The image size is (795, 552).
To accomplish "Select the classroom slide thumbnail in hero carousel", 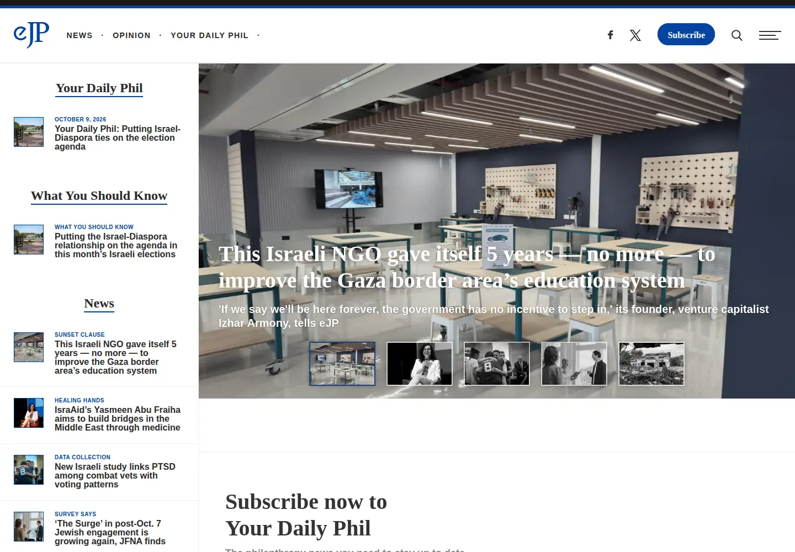I will coord(342,364).
